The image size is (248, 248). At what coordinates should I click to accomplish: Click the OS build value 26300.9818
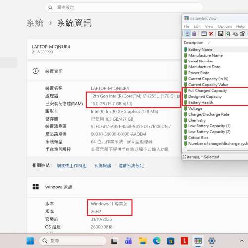102,227
